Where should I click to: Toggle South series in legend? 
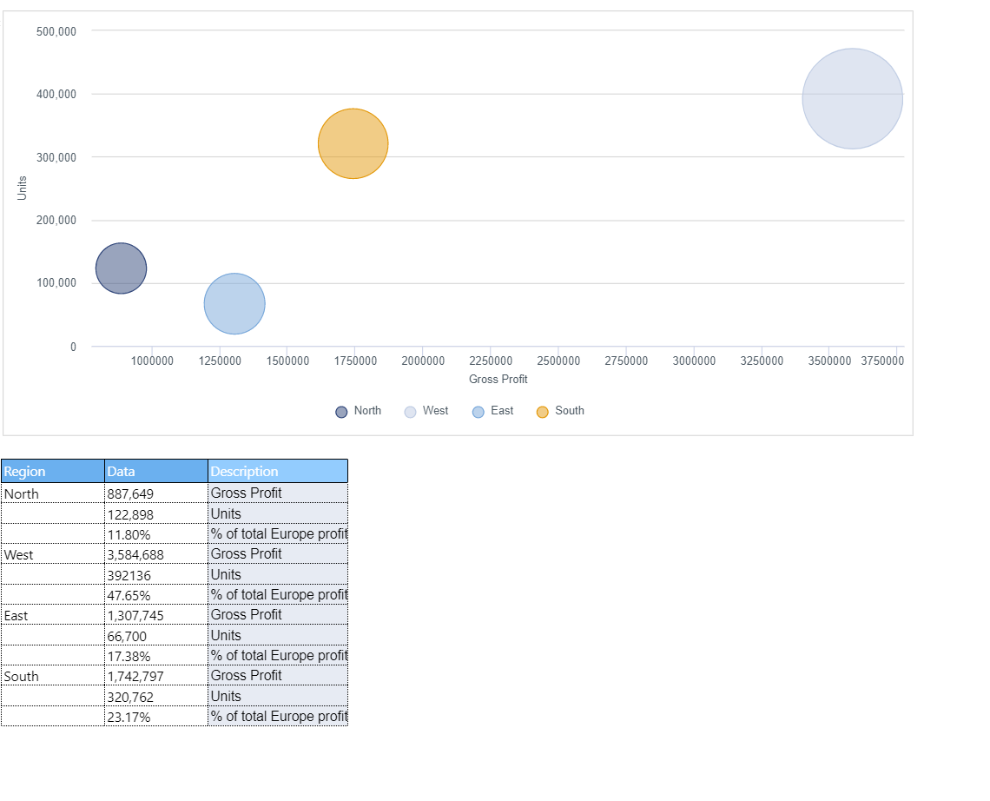[x=560, y=411]
